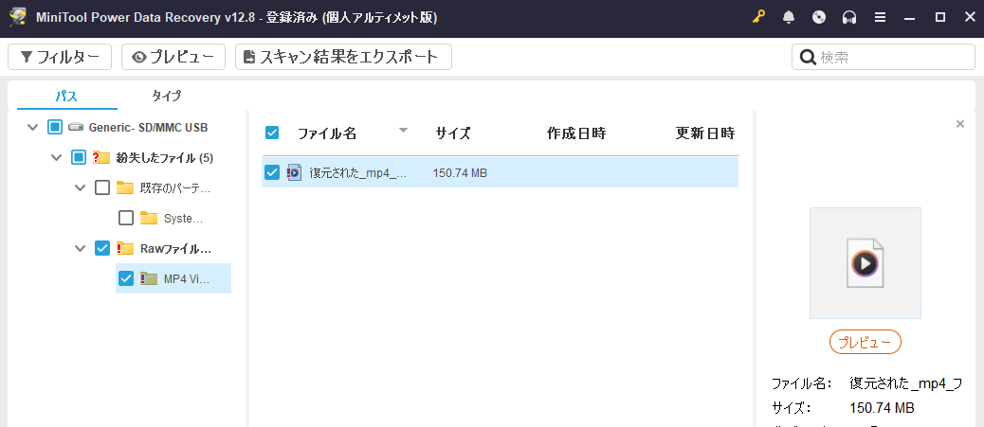Switch to the タイプ tab
The height and width of the screenshot is (427, 984).
[x=167, y=96]
